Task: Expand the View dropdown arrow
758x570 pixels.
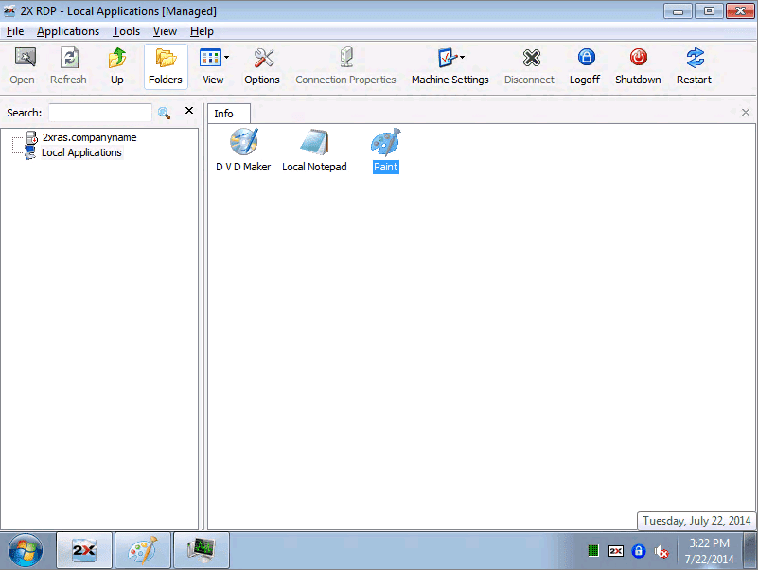Action: click(x=227, y=58)
